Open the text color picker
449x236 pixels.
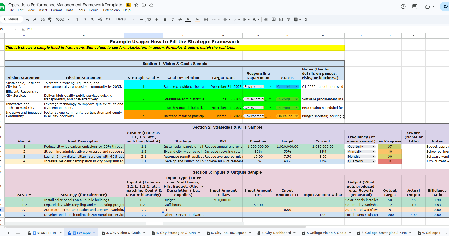[188, 19]
